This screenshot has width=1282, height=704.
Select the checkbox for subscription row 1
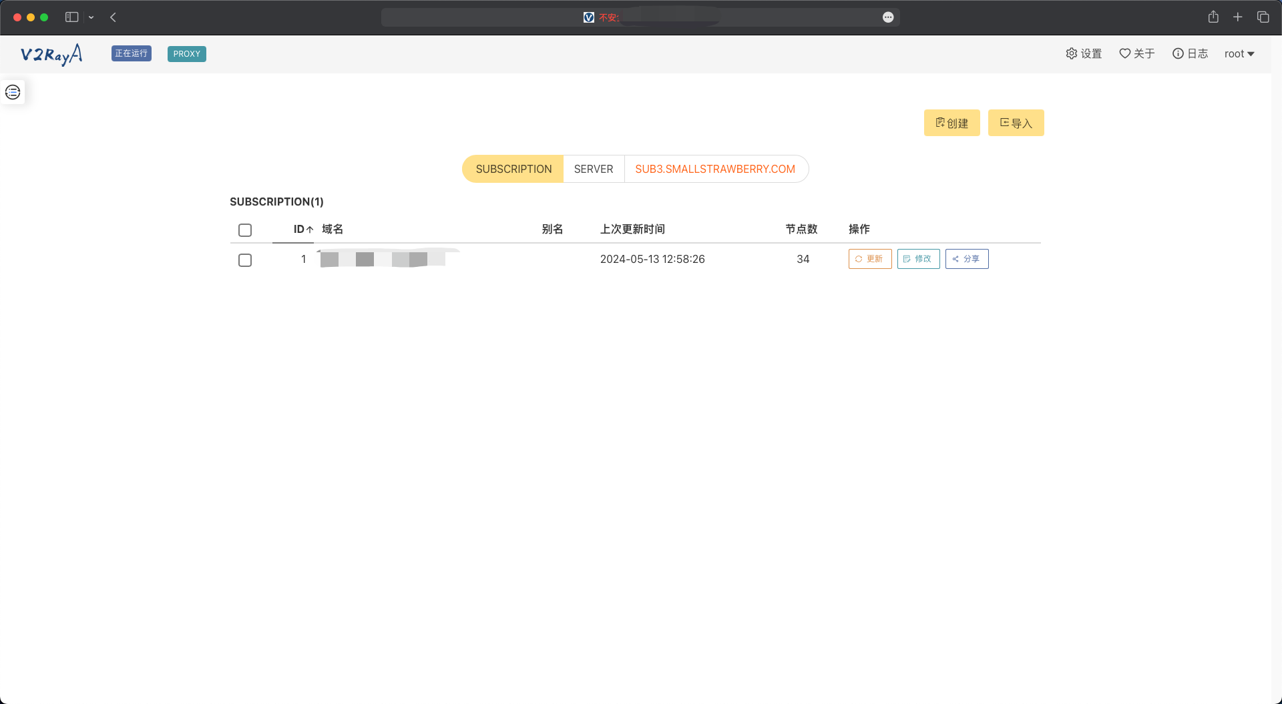[245, 260]
